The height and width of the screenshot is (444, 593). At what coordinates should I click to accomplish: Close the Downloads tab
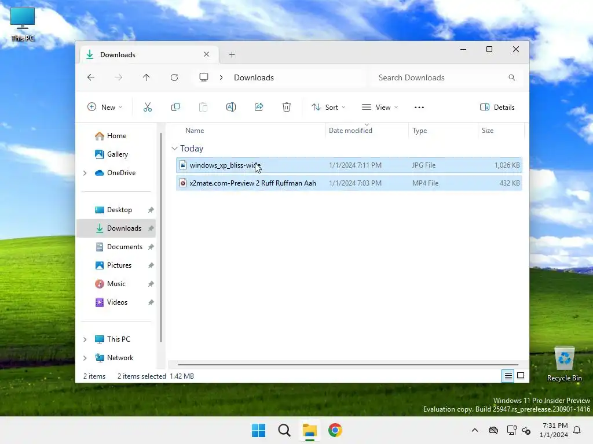tap(207, 54)
